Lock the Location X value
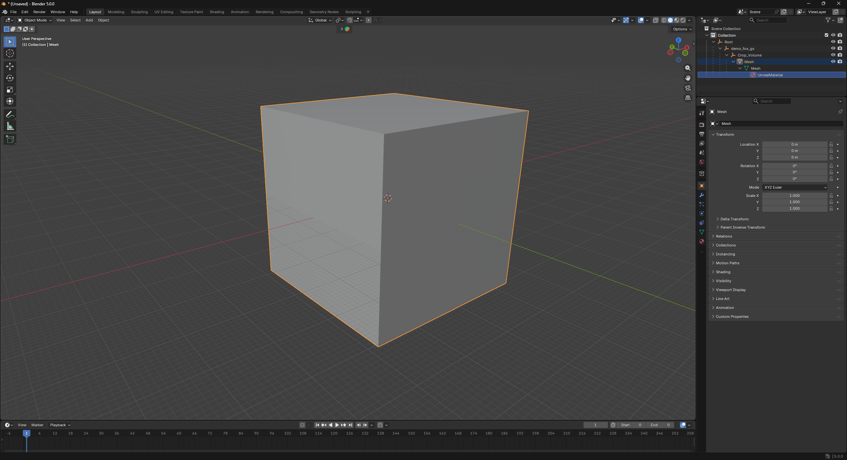Image resolution: width=847 pixels, height=460 pixels. pyautogui.click(x=831, y=144)
